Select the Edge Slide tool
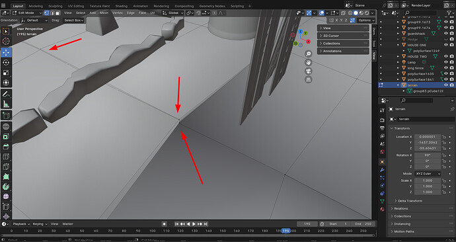Screen dimensions: 456x242 click(x=6, y=207)
